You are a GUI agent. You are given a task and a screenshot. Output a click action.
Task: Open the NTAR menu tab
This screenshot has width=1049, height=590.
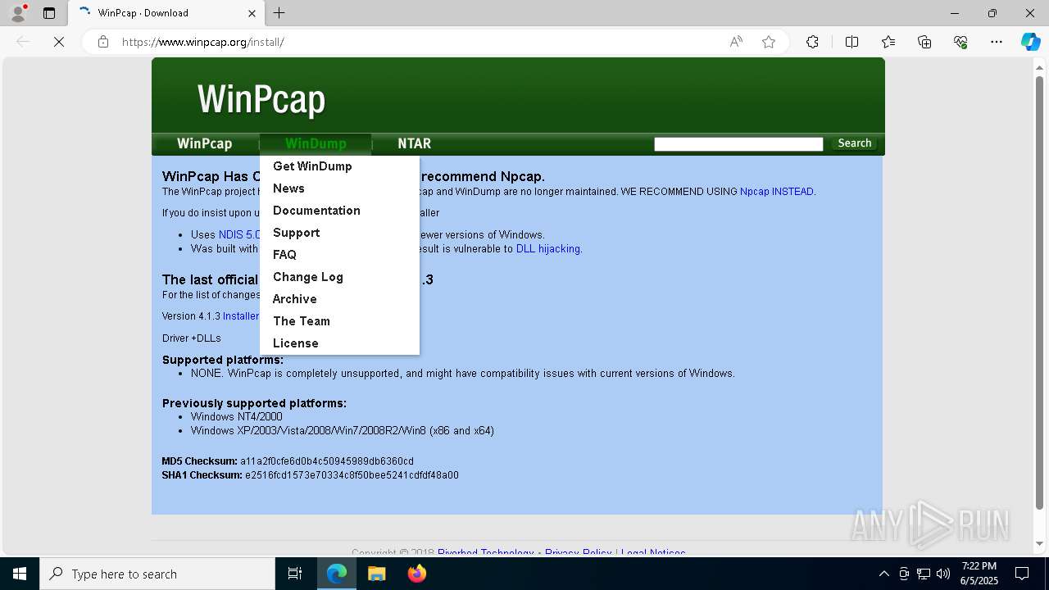point(414,143)
